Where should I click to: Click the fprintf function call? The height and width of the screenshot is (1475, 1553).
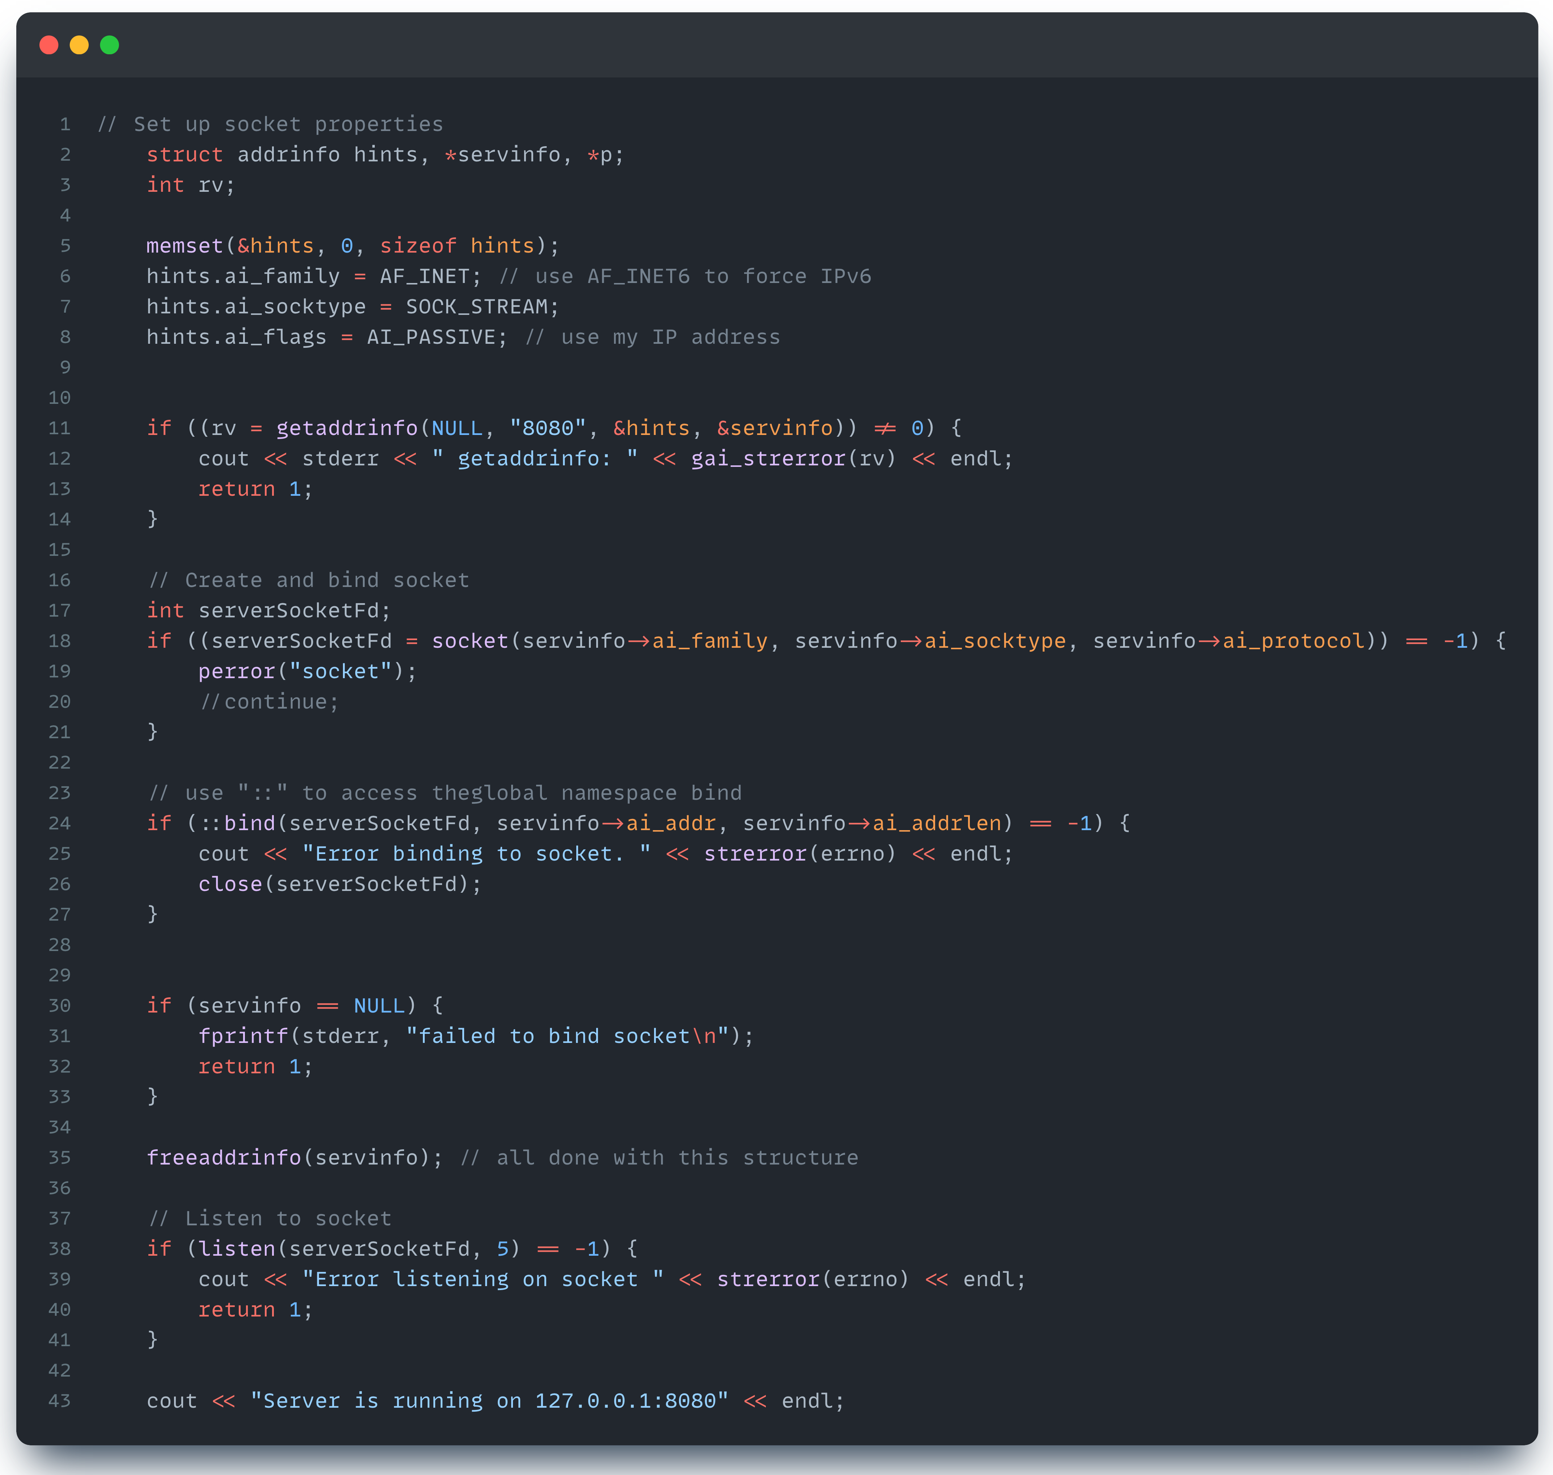[x=243, y=1036]
